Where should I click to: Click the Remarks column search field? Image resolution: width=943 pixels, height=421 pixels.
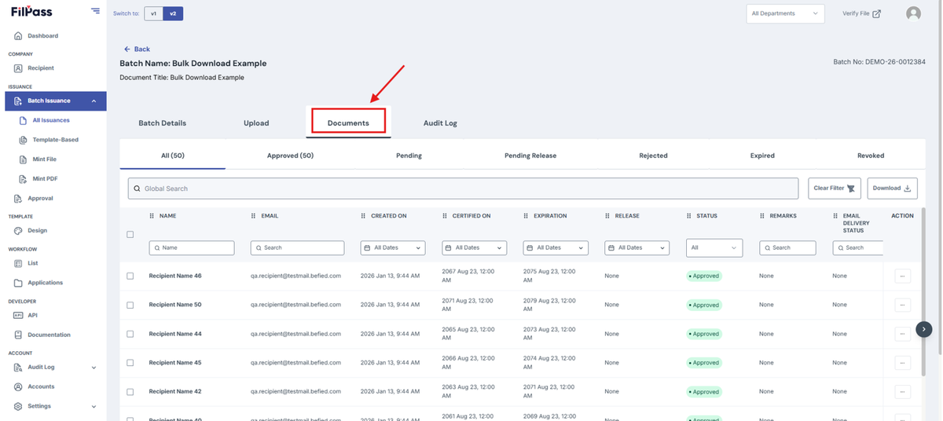coord(788,247)
